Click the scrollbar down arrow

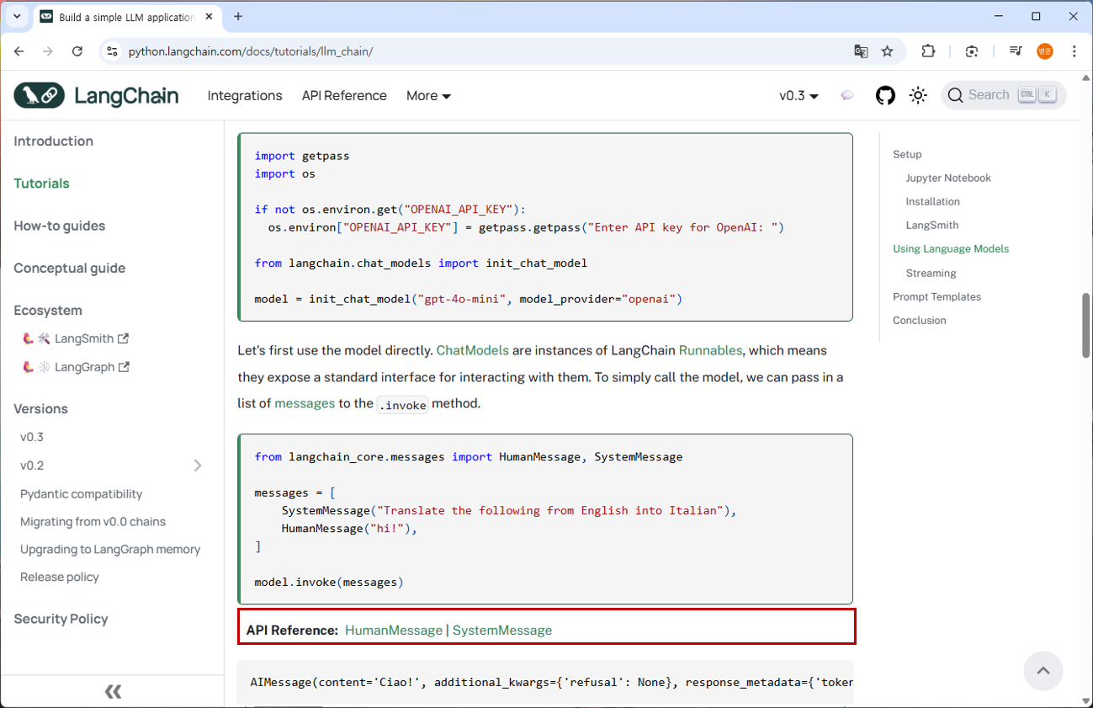pos(1085,700)
